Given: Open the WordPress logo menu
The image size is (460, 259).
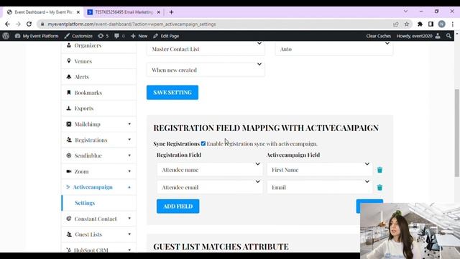Looking at the screenshot, I should [x=6, y=36].
